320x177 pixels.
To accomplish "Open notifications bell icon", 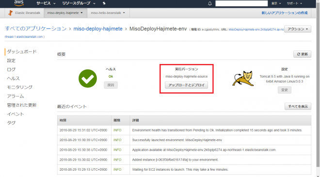I will (x=210, y=3).
